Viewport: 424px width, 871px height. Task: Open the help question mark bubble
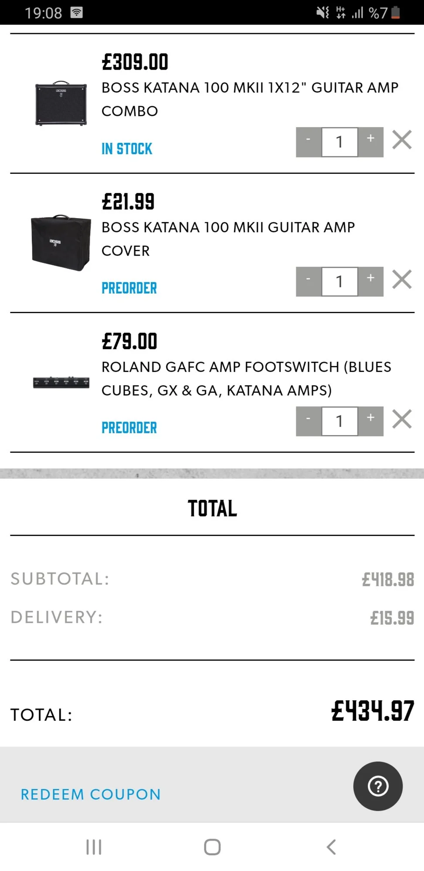pos(378,786)
